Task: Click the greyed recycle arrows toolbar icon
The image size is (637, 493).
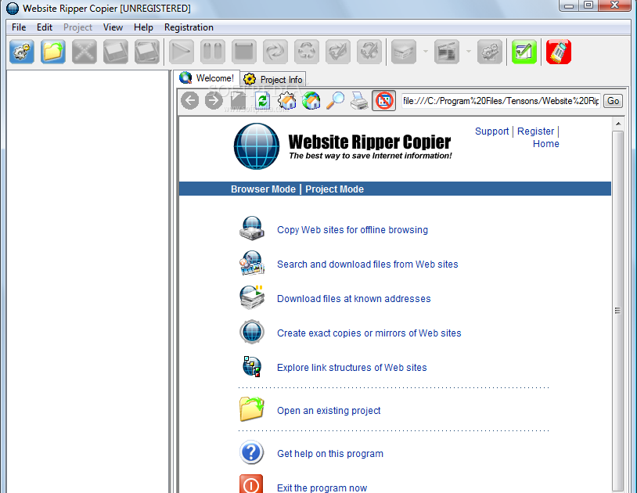Action: click(x=306, y=52)
